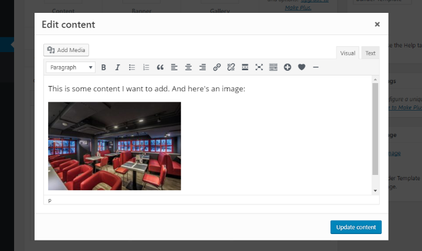
Task: Insert horizontal line
Action: click(316, 67)
